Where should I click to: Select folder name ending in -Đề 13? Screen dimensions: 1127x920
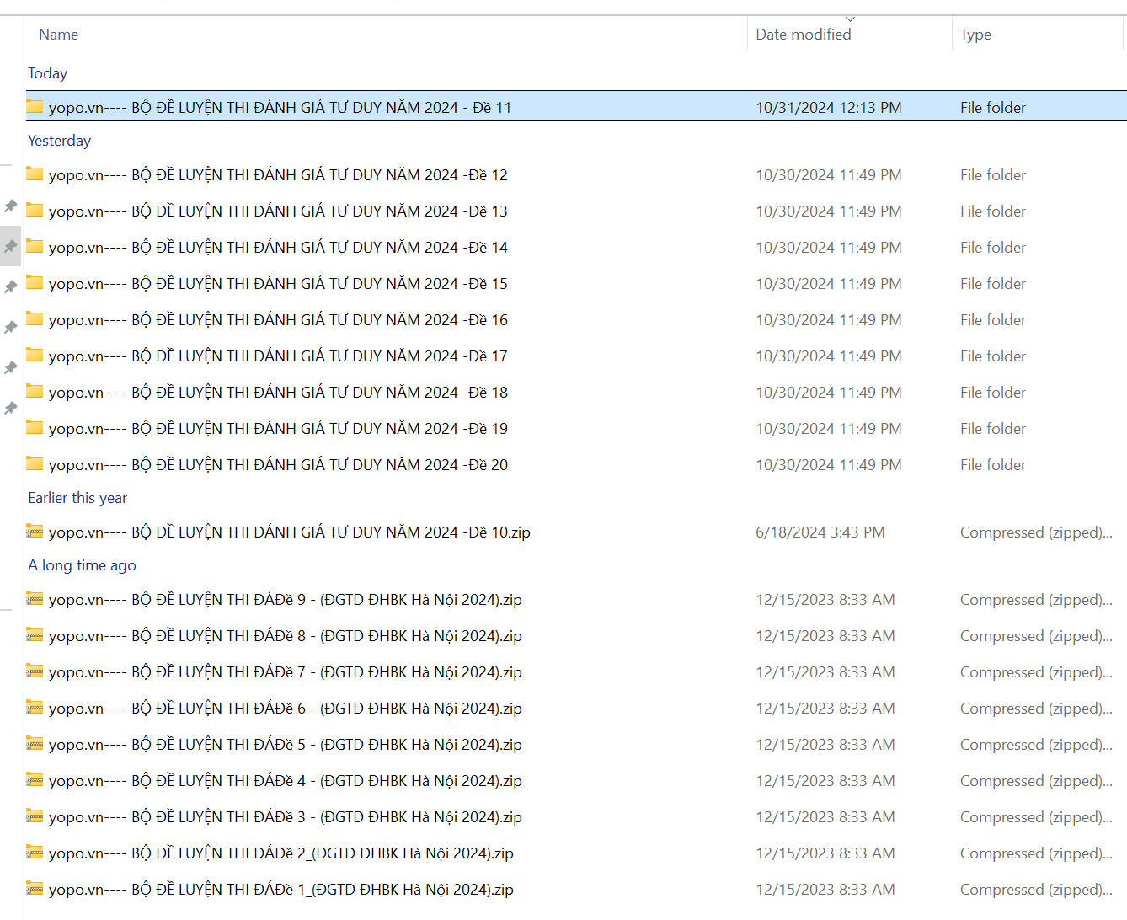(x=278, y=211)
